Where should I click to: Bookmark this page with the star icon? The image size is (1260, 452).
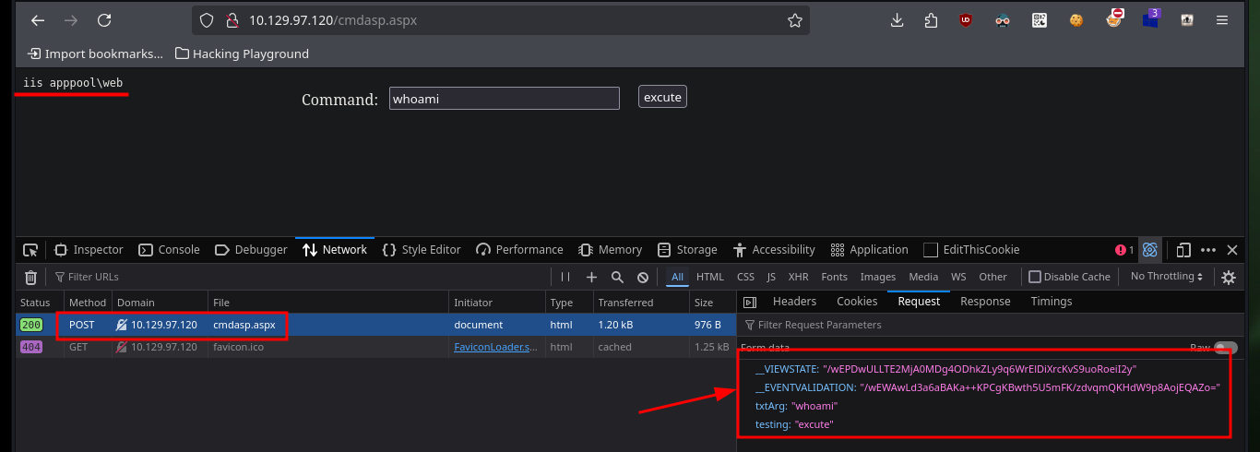pos(794,20)
